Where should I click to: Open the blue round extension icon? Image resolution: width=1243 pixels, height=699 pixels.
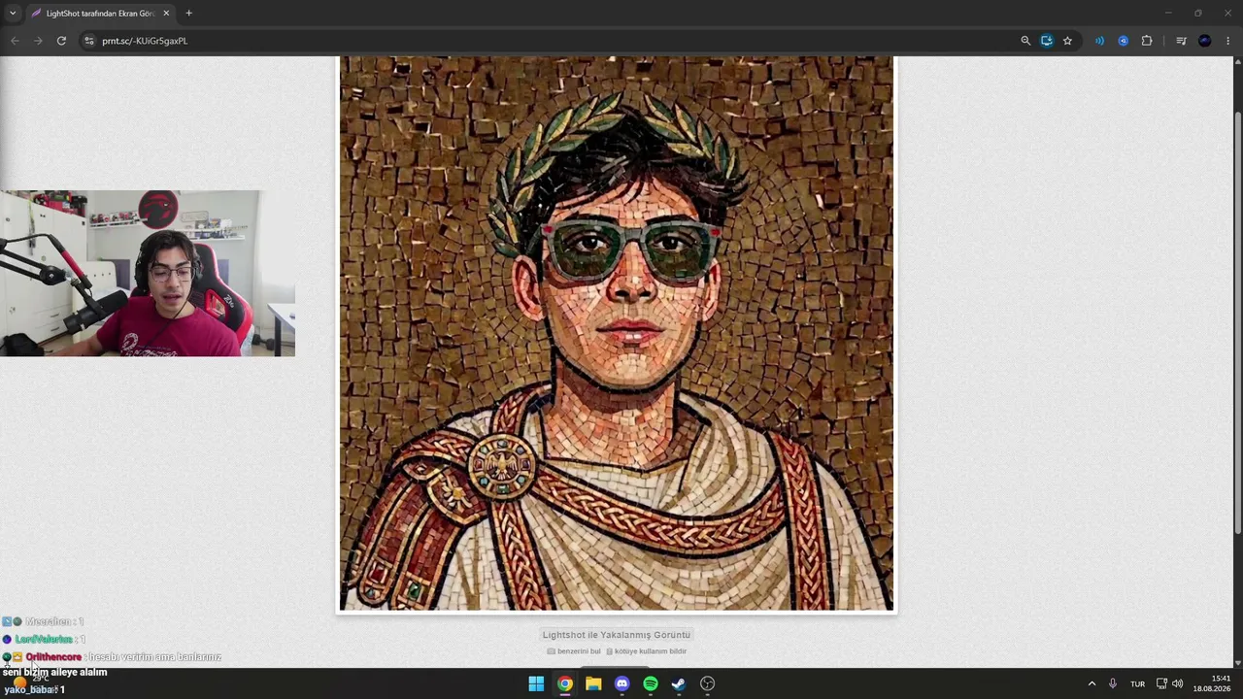pyautogui.click(x=1123, y=41)
